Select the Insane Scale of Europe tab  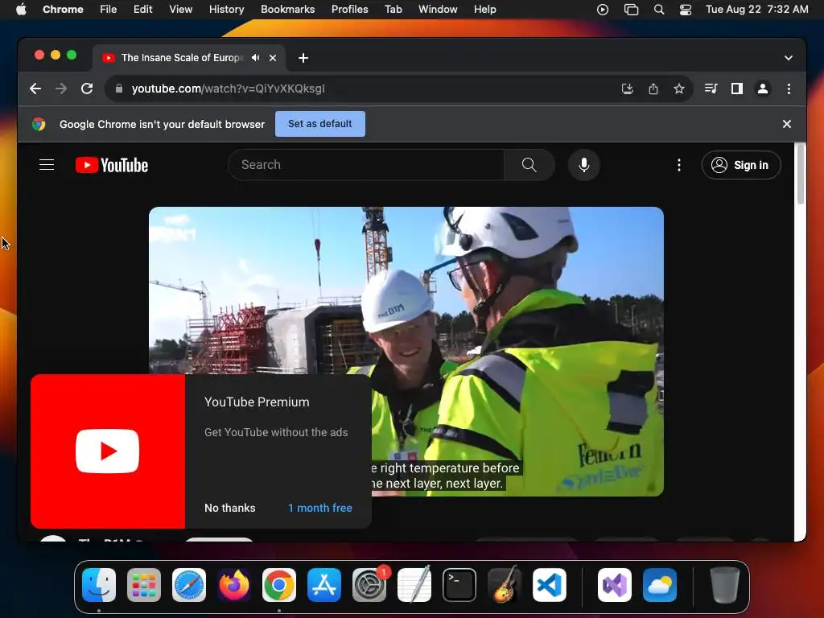point(189,58)
